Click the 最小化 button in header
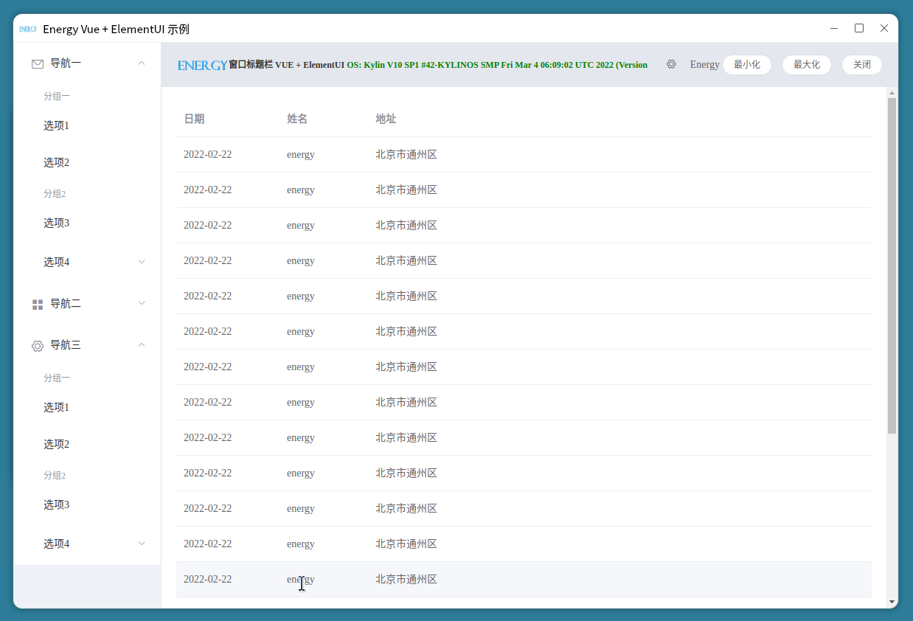This screenshot has height=621, width=913. point(747,65)
